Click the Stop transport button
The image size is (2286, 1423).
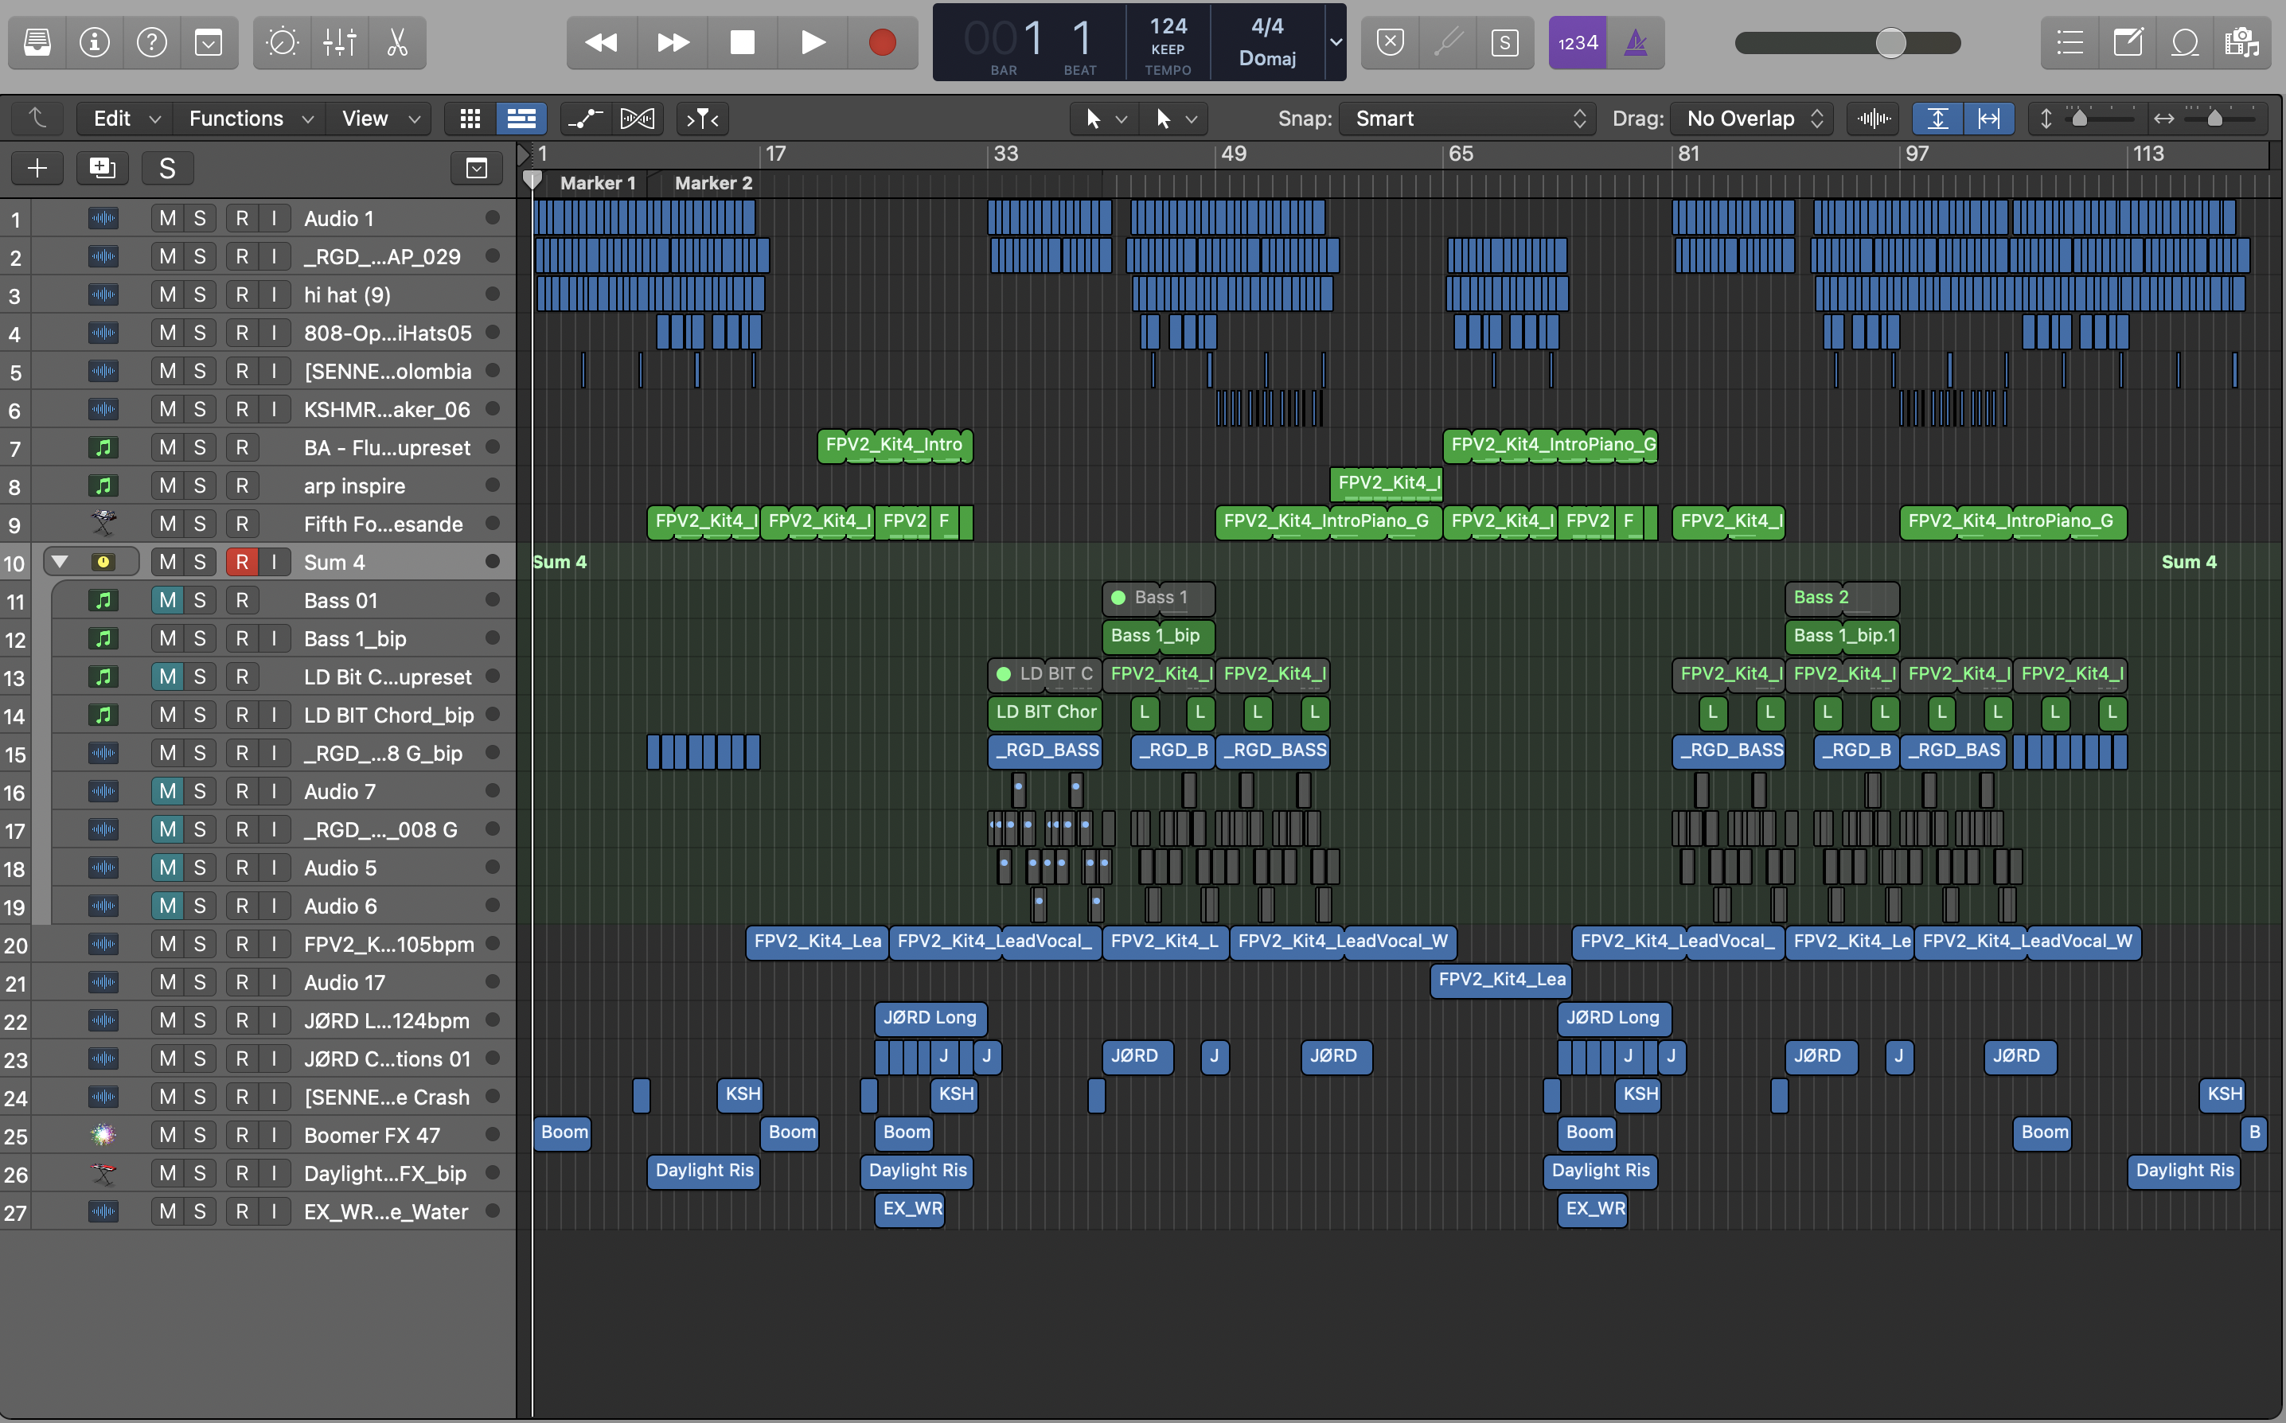743,42
